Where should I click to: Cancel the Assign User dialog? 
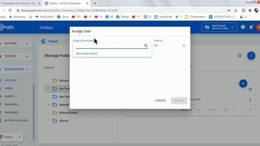click(160, 101)
